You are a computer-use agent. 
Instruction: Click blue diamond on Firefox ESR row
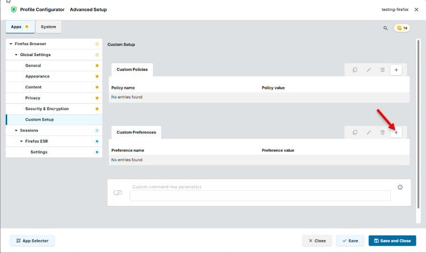point(97,141)
